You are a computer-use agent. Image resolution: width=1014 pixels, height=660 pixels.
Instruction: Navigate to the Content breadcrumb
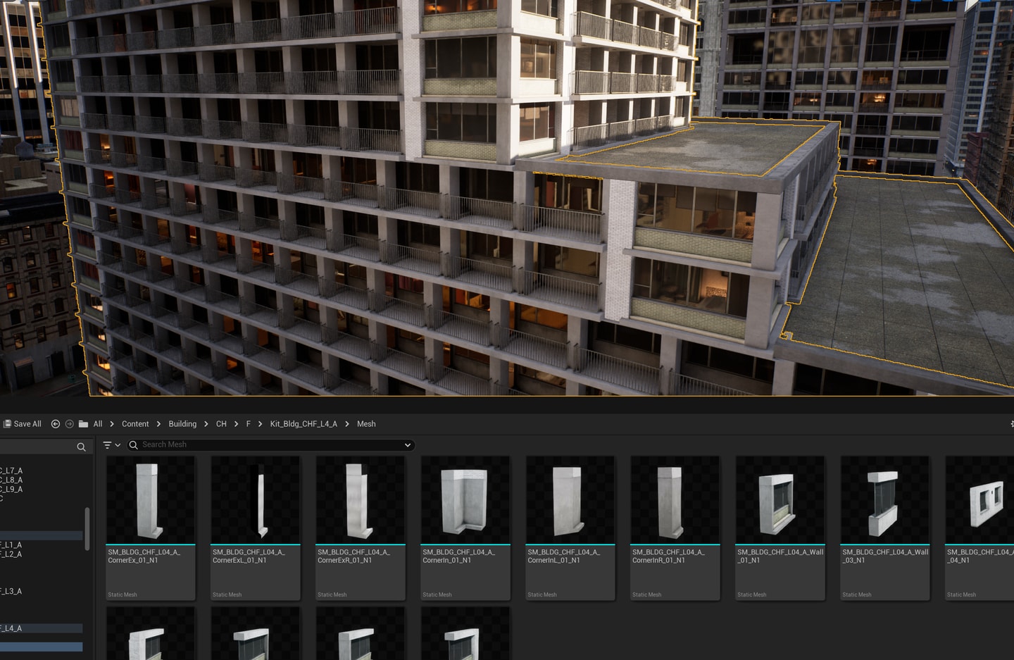(135, 424)
